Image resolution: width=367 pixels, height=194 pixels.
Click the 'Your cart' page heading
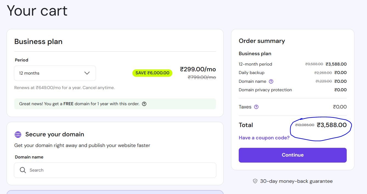pos(37,11)
